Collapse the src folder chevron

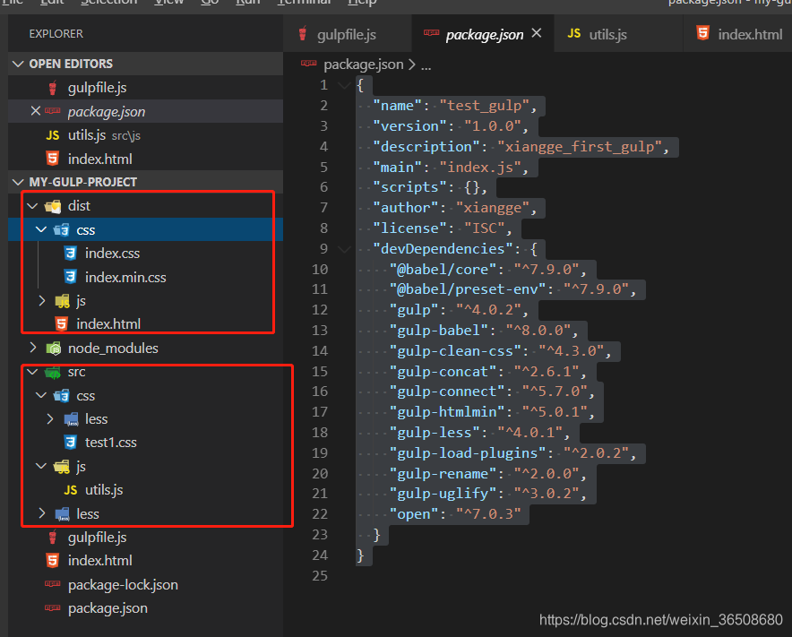click(x=33, y=372)
